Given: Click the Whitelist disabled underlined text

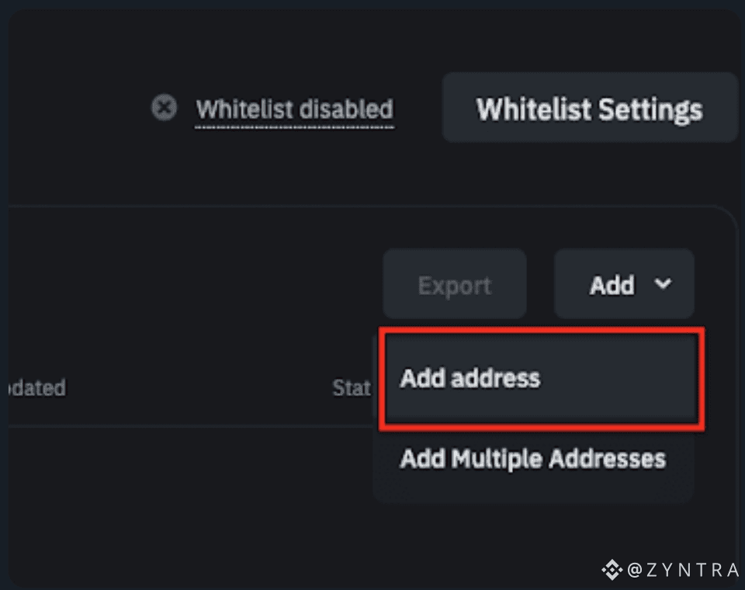Looking at the screenshot, I should click(x=294, y=109).
